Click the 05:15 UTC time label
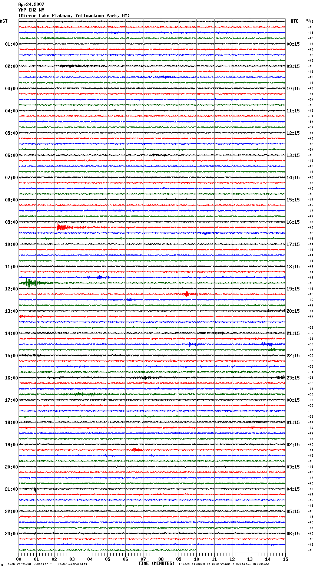 [x=293, y=512]
